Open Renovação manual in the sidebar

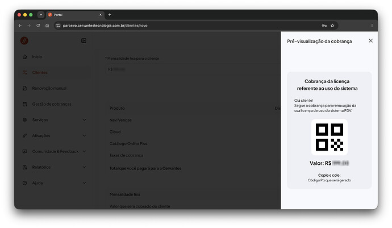coord(54,88)
